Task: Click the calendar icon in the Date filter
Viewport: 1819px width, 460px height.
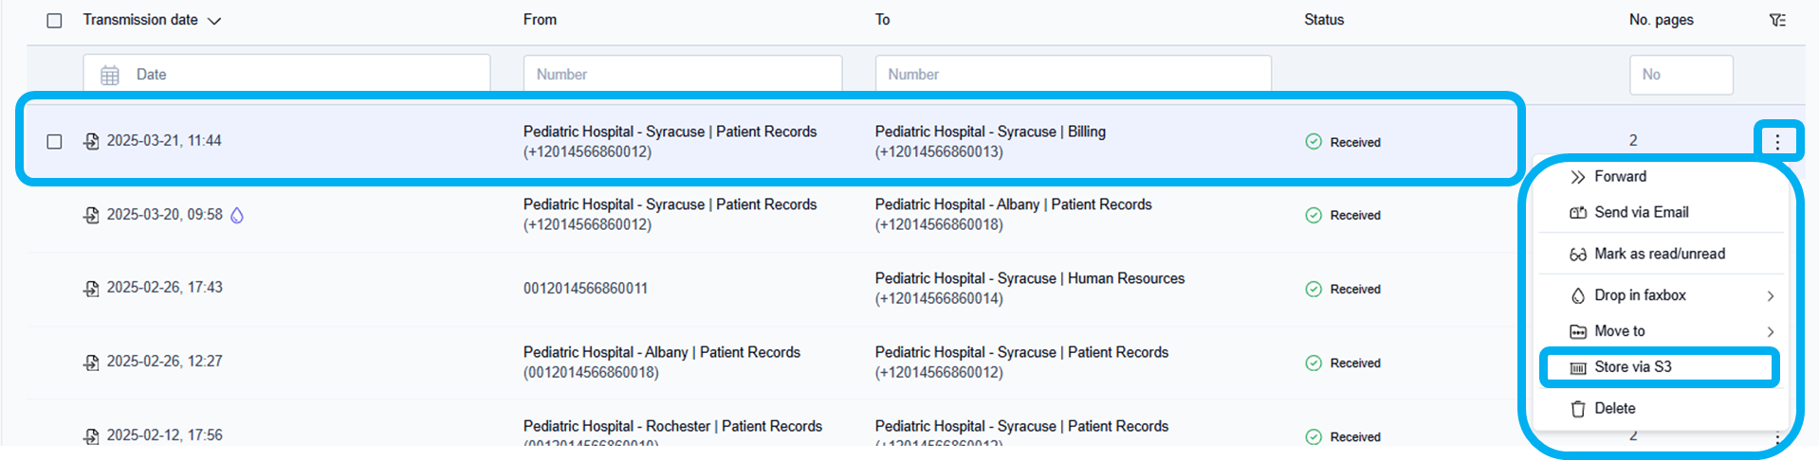Action: click(110, 75)
